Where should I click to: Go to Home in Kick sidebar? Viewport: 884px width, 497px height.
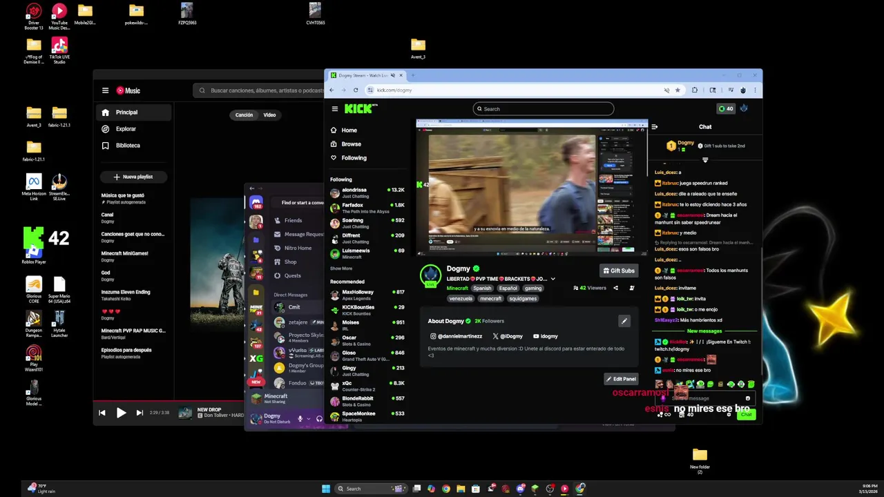(343, 130)
